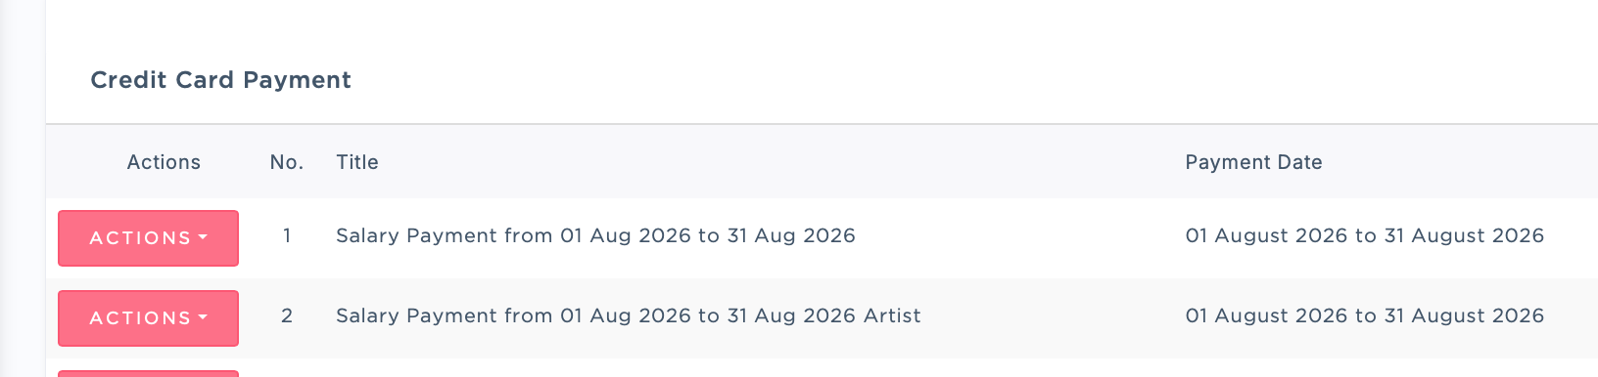This screenshot has width=1598, height=377.
Task: Sort by the No. column header
Action: tap(287, 162)
